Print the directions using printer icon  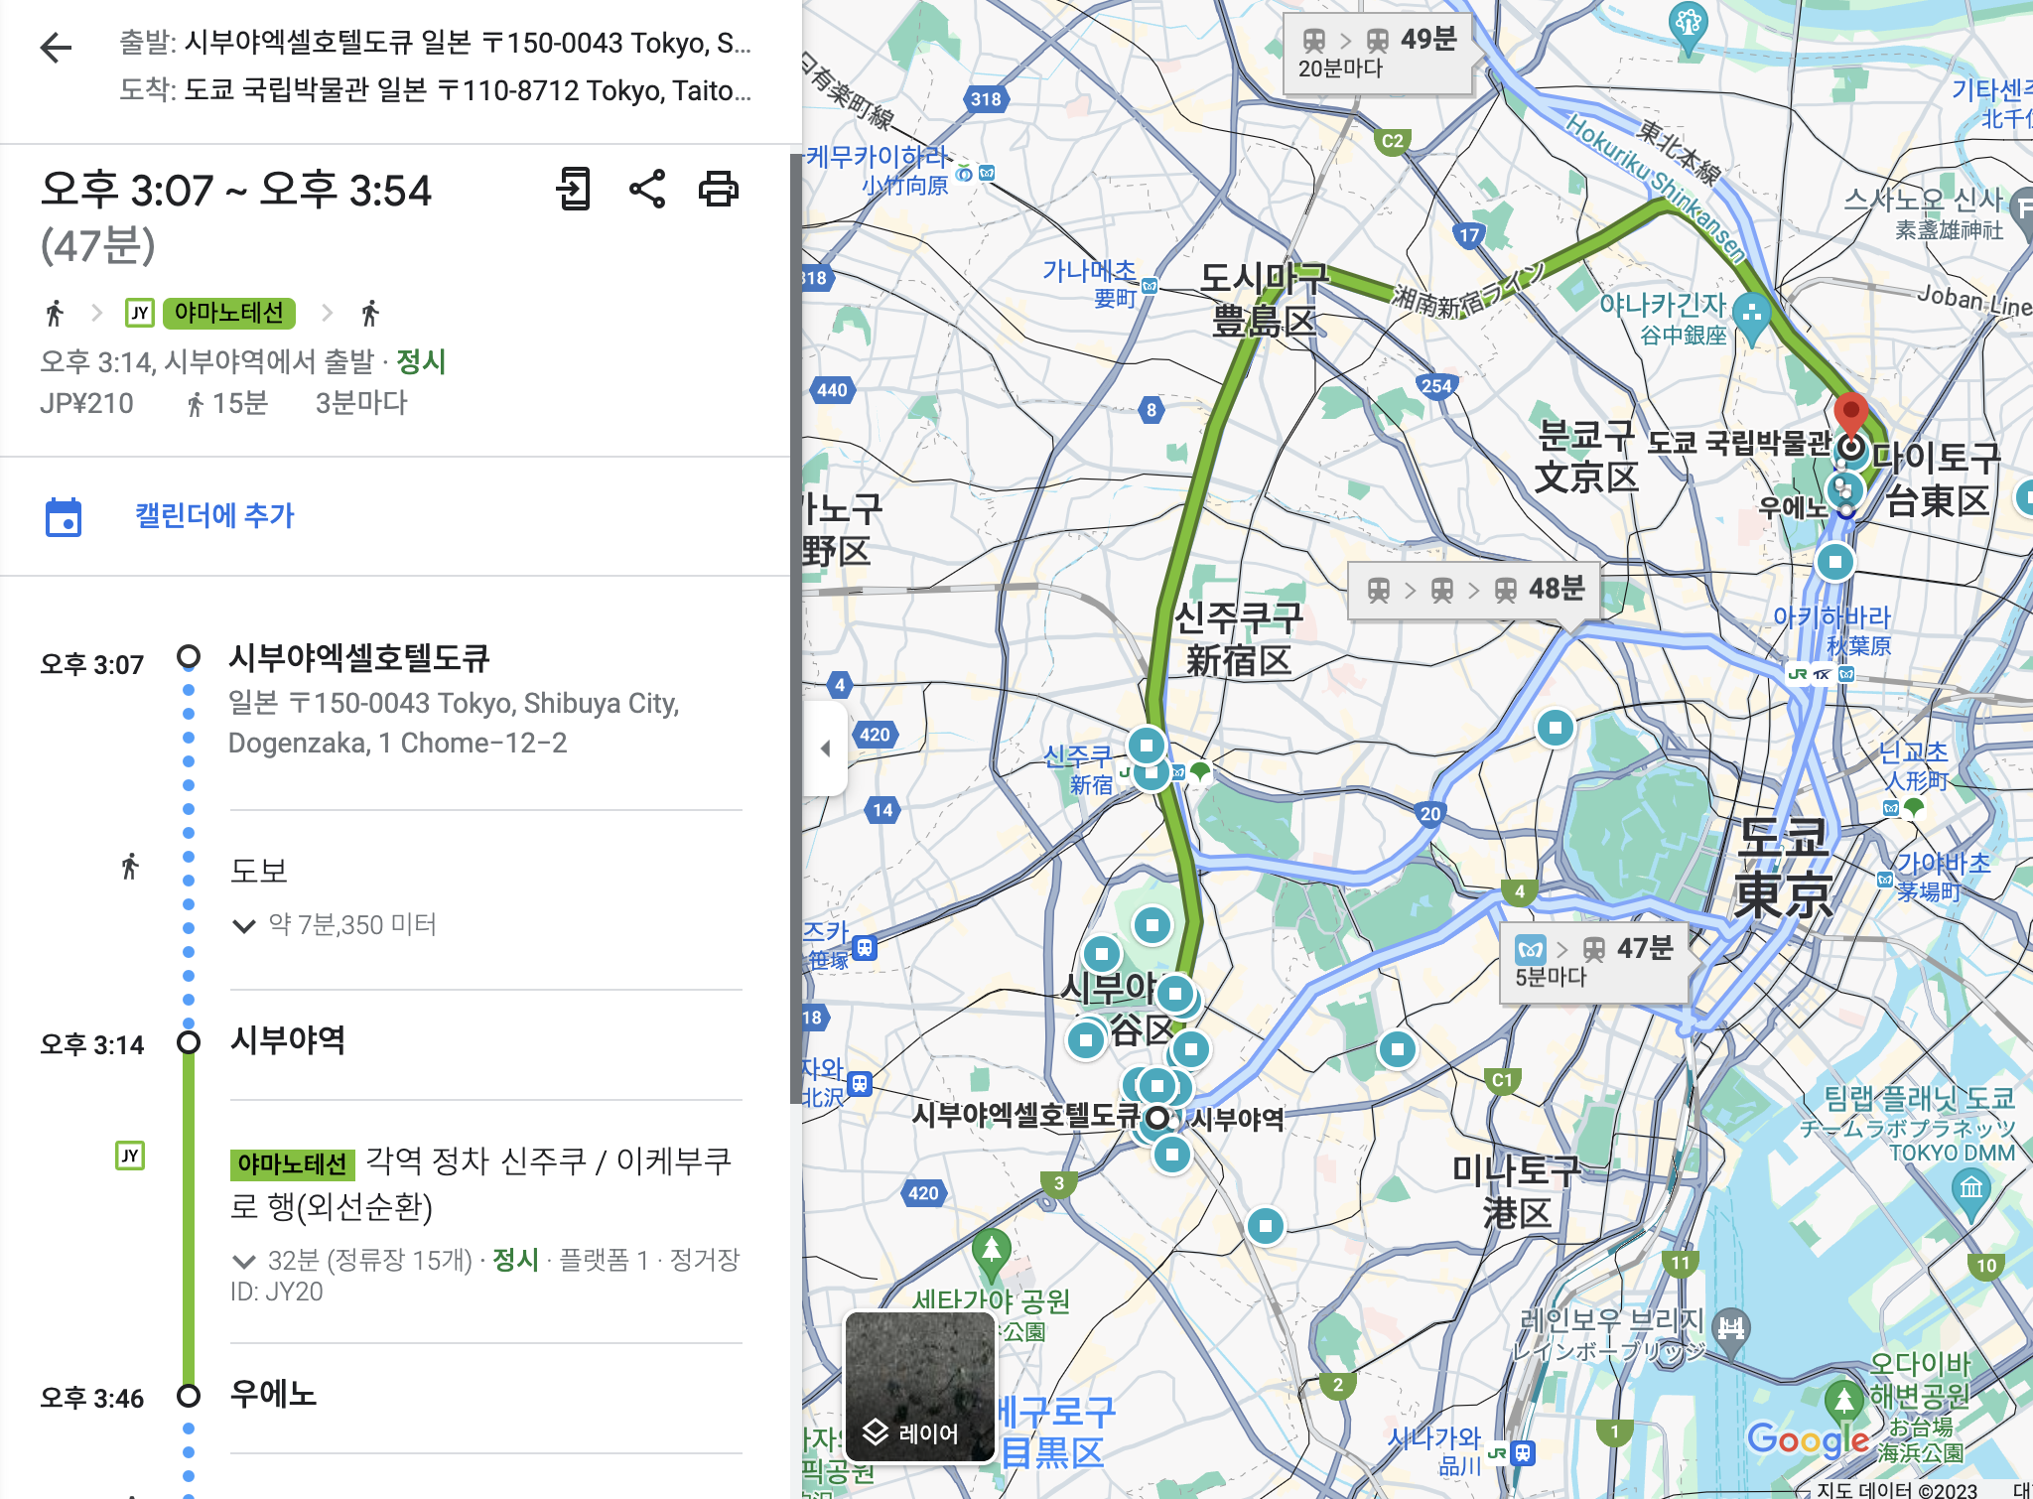pos(719,189)
